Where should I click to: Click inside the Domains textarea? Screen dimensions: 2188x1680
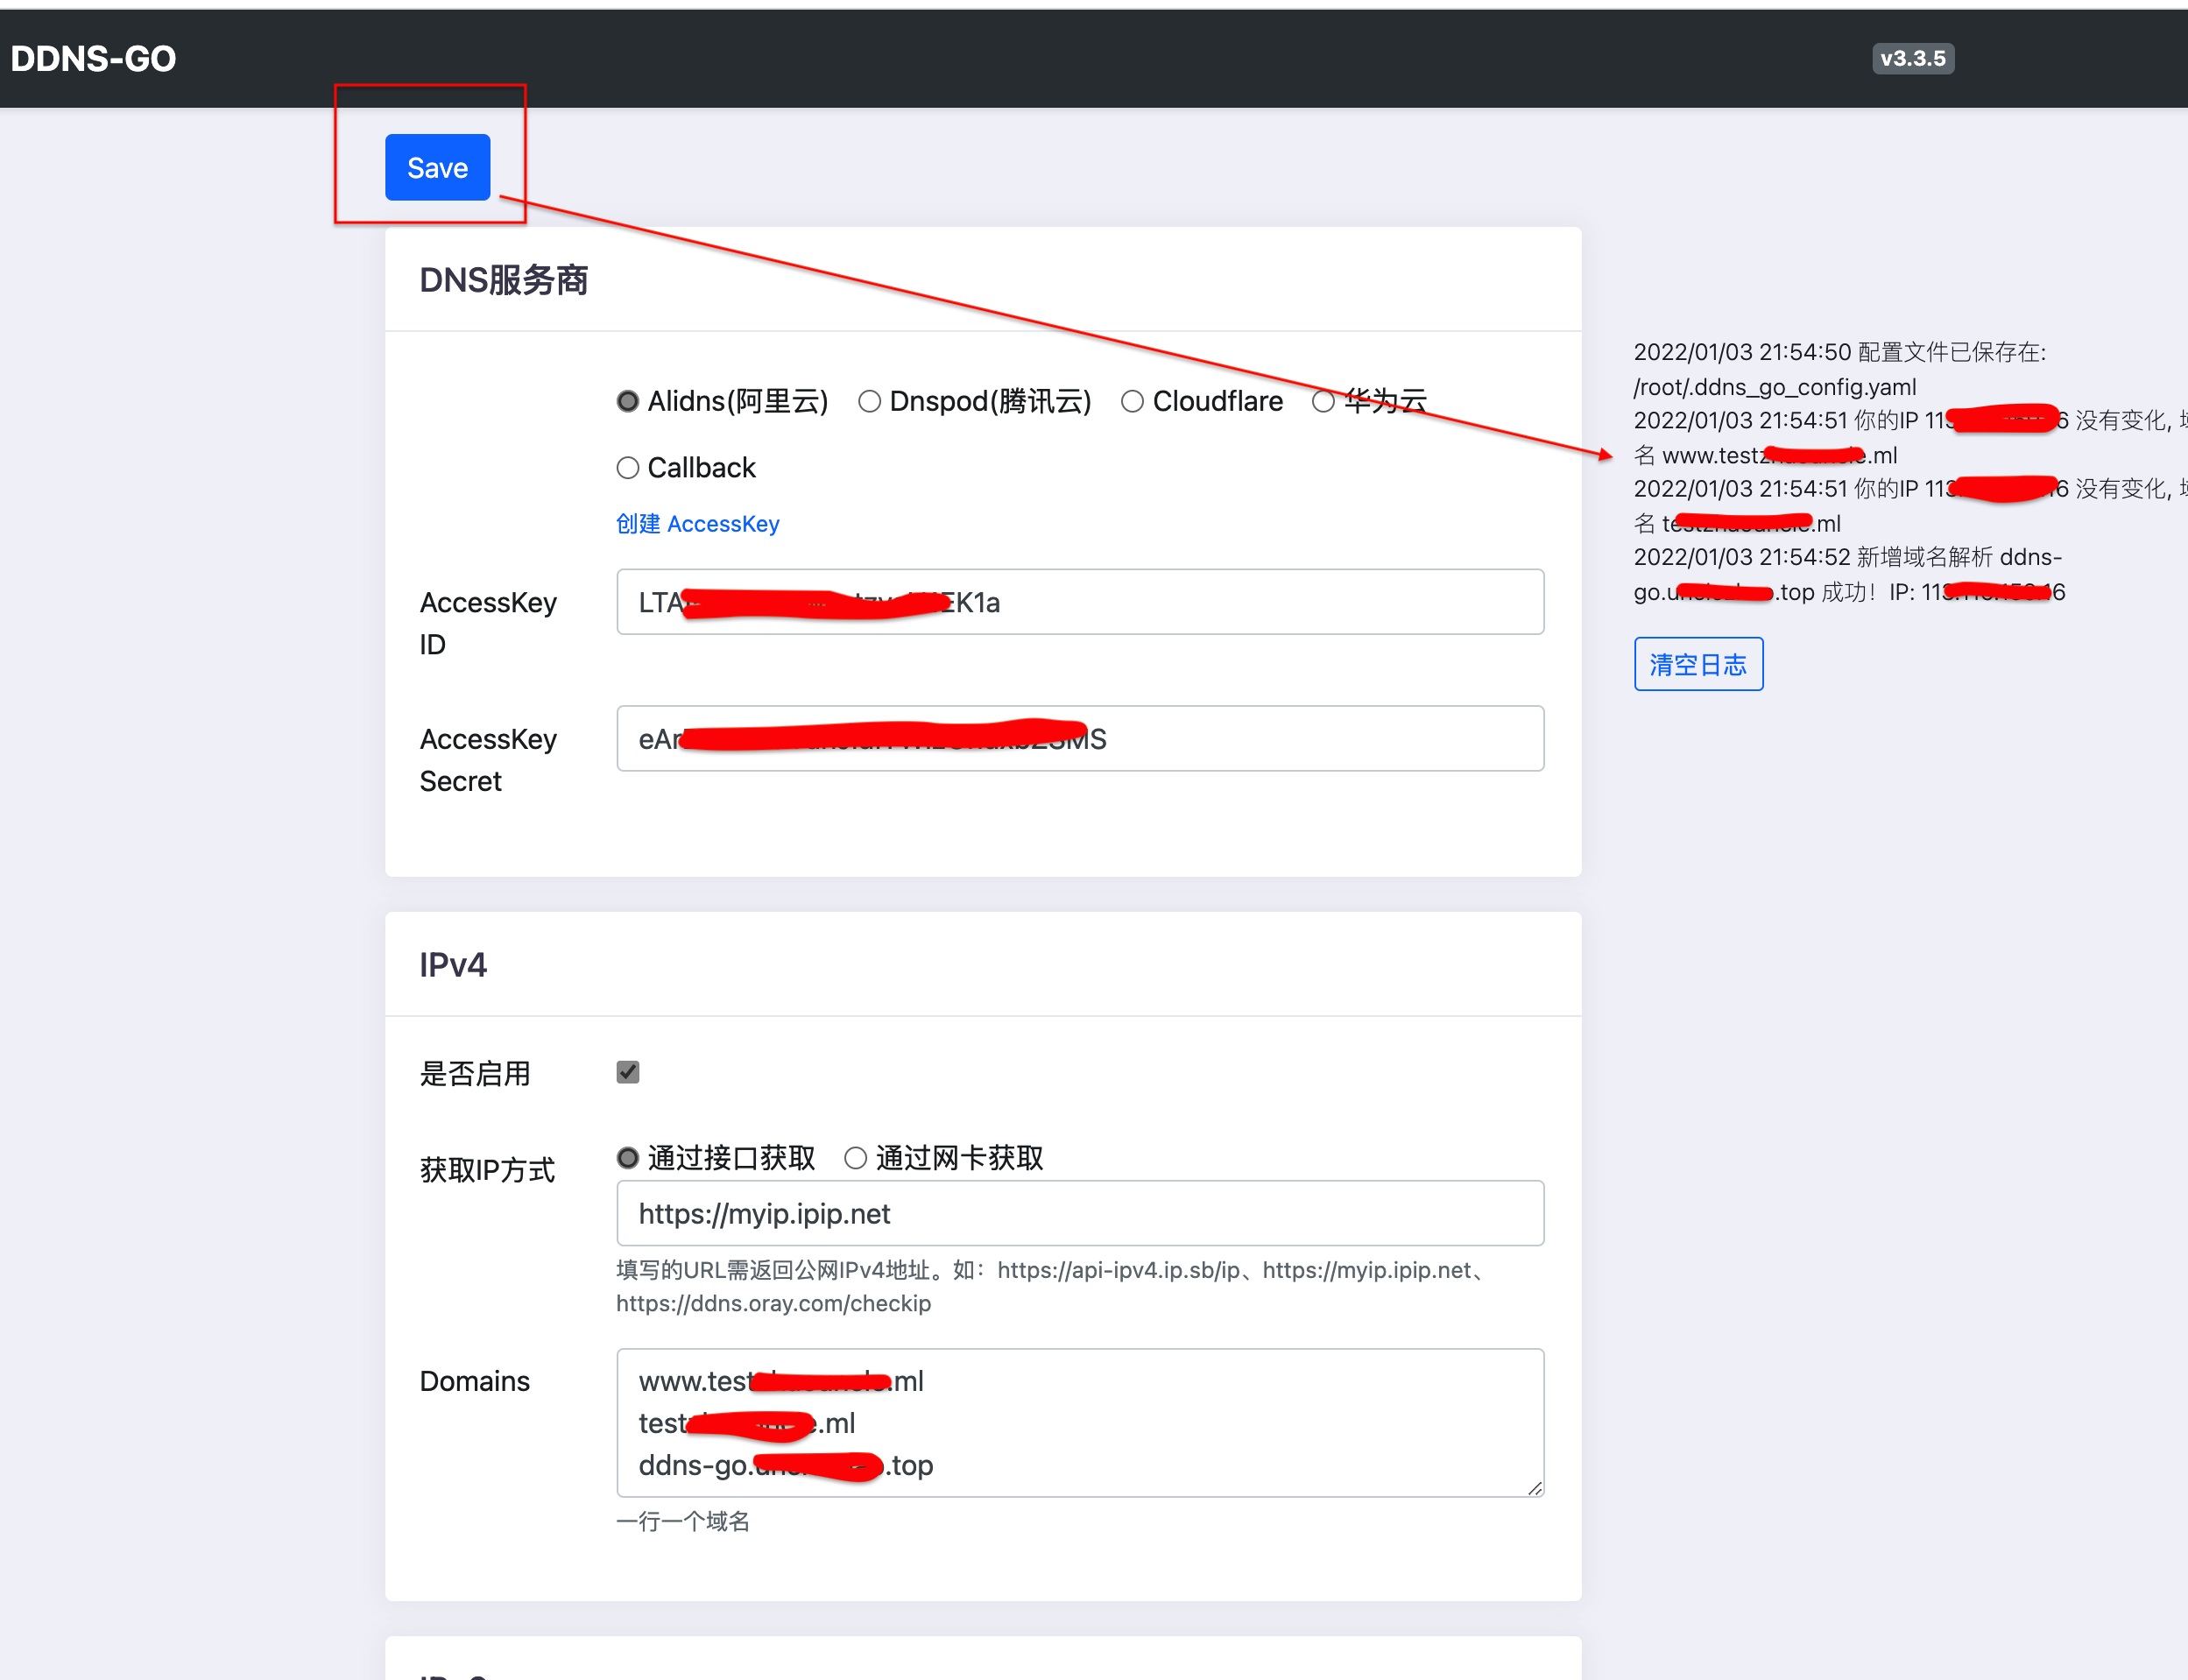[1080, 1422]
